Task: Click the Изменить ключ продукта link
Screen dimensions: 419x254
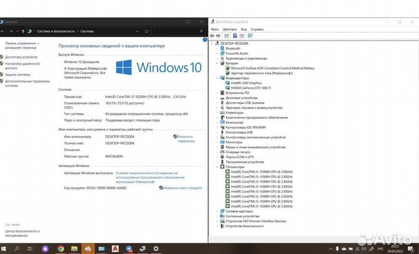Action: click(x=183, y=188)
